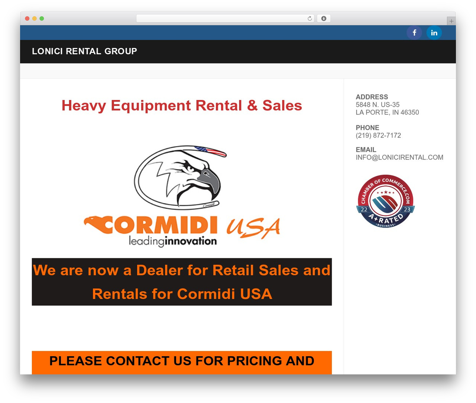Image resolution: width=476 pixels, height=403 pixels.
Task: Click the browser address bar
Action: [225, 19]
